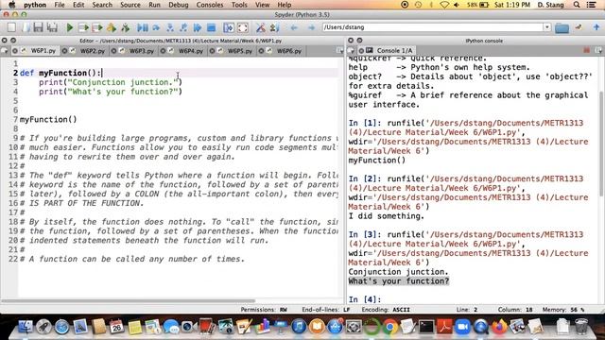This screenshot has height=340, width=605.
Task: Expand working directory history dropdown
Action: [x=547, y=27]
